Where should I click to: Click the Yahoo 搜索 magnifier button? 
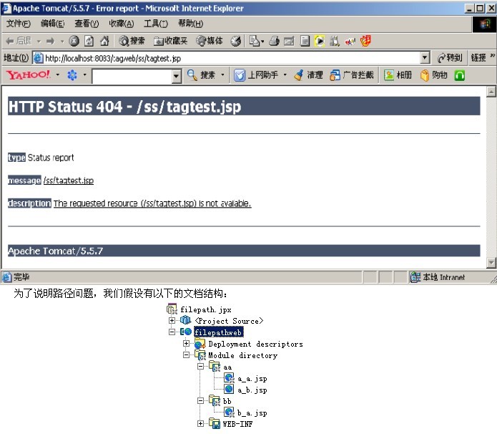tap(201, 75)
